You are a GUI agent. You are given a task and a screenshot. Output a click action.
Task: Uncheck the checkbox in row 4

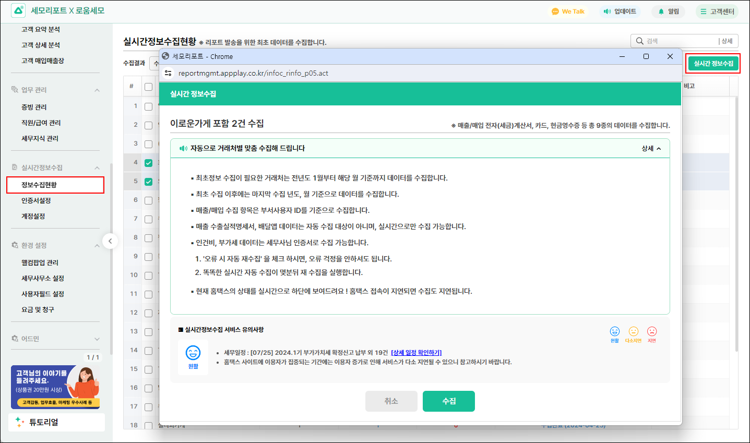[x=149, y=163]
